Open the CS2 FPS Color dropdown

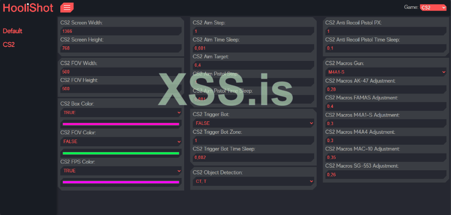121,171
